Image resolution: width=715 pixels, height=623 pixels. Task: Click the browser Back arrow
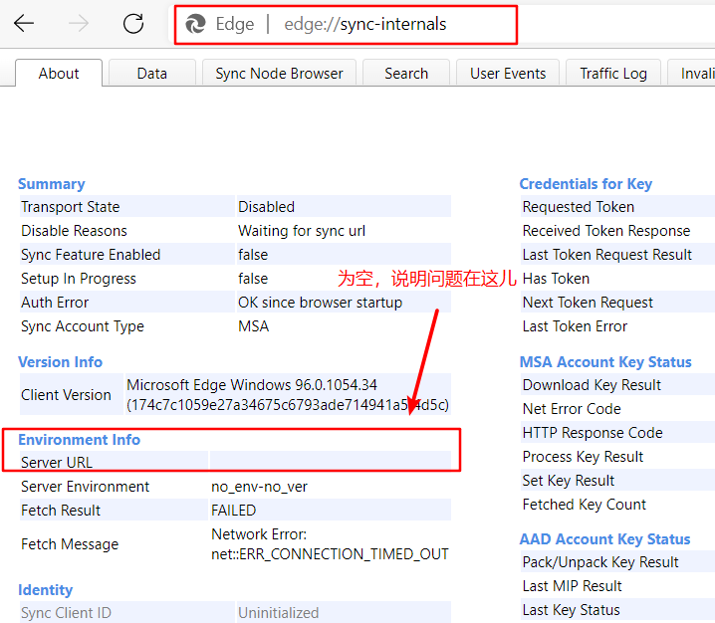(x=24, y=24)
